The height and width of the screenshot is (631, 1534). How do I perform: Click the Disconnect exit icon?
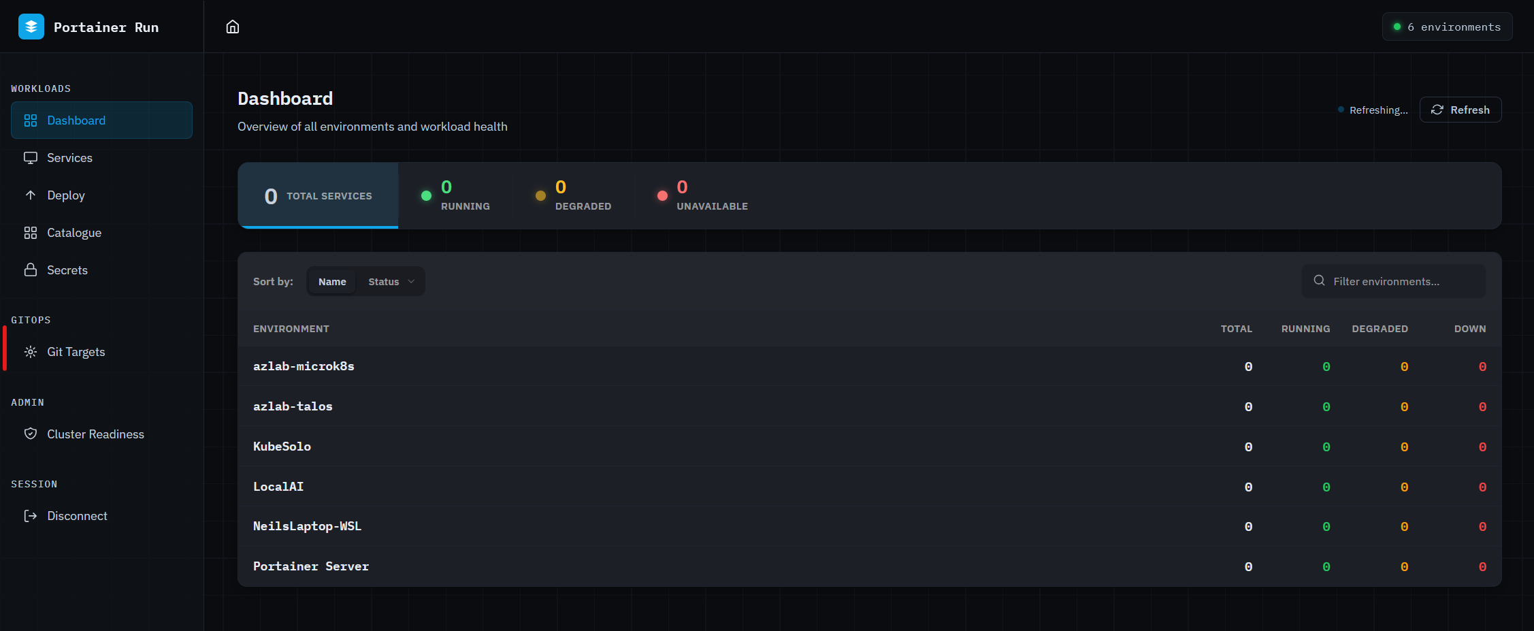tap(31, 516)
